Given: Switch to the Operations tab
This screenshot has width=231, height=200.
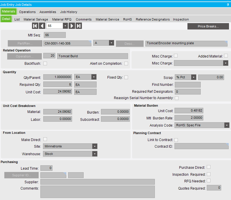Looking at the screenshot, I should tap(27, 12).
